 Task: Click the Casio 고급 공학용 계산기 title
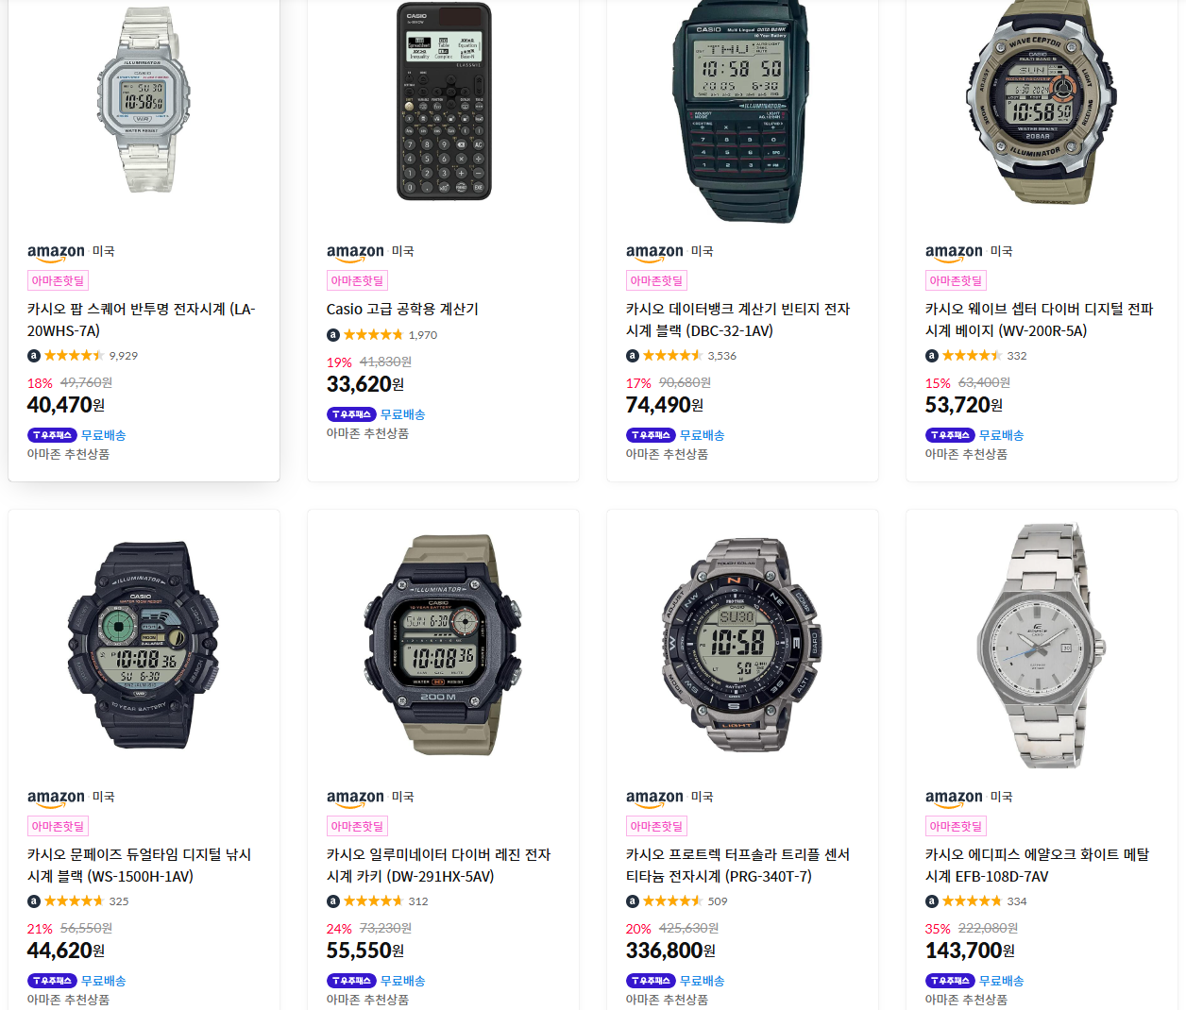[402, 309]
